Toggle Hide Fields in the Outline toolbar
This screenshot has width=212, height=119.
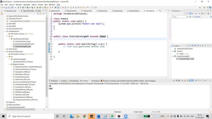pos(195,46)
